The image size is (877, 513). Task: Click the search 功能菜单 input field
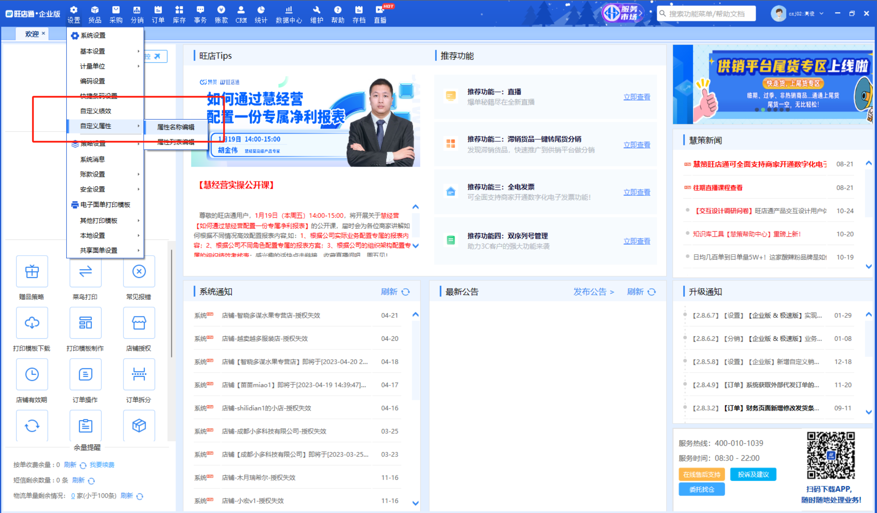click(x=706, y=14)
